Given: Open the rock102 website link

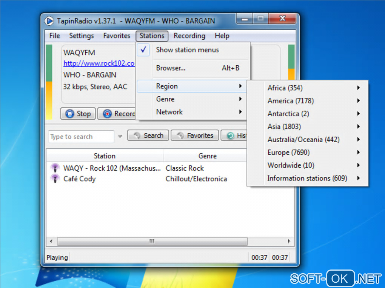Looking at the screenshot, I should coord(99,63).
